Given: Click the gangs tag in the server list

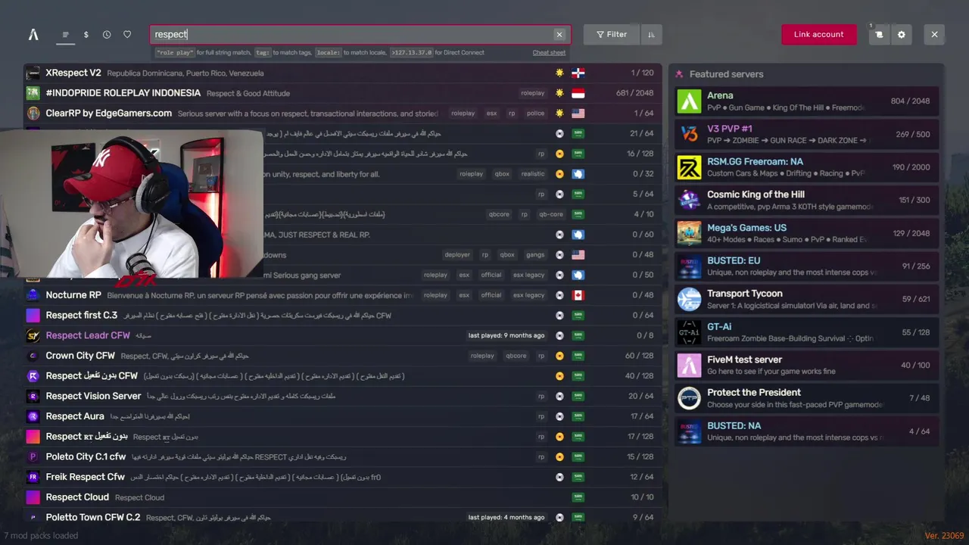Looking at the screenshot, I should coord(535,255).
